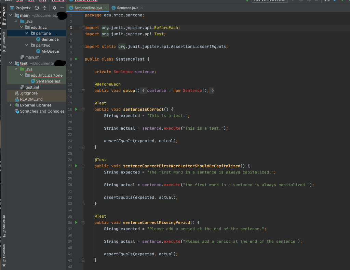Collapse the partone package chevron
Image resolution: width=350 pixels, height=270 pixels.
coord(27,33)
